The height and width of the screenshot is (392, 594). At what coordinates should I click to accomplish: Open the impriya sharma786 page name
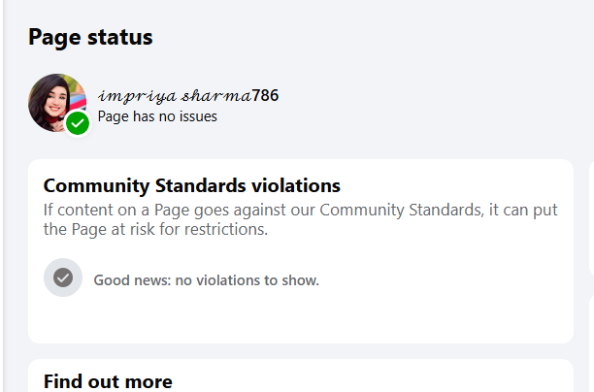tap(188, 95)
